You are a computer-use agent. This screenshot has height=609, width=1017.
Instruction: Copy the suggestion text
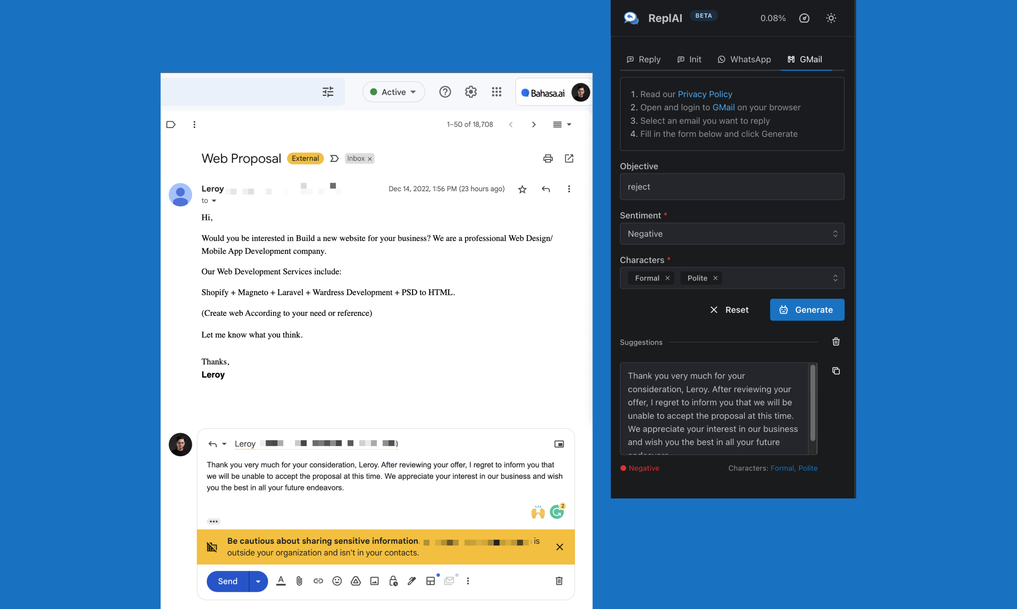[x=836, y=371]
